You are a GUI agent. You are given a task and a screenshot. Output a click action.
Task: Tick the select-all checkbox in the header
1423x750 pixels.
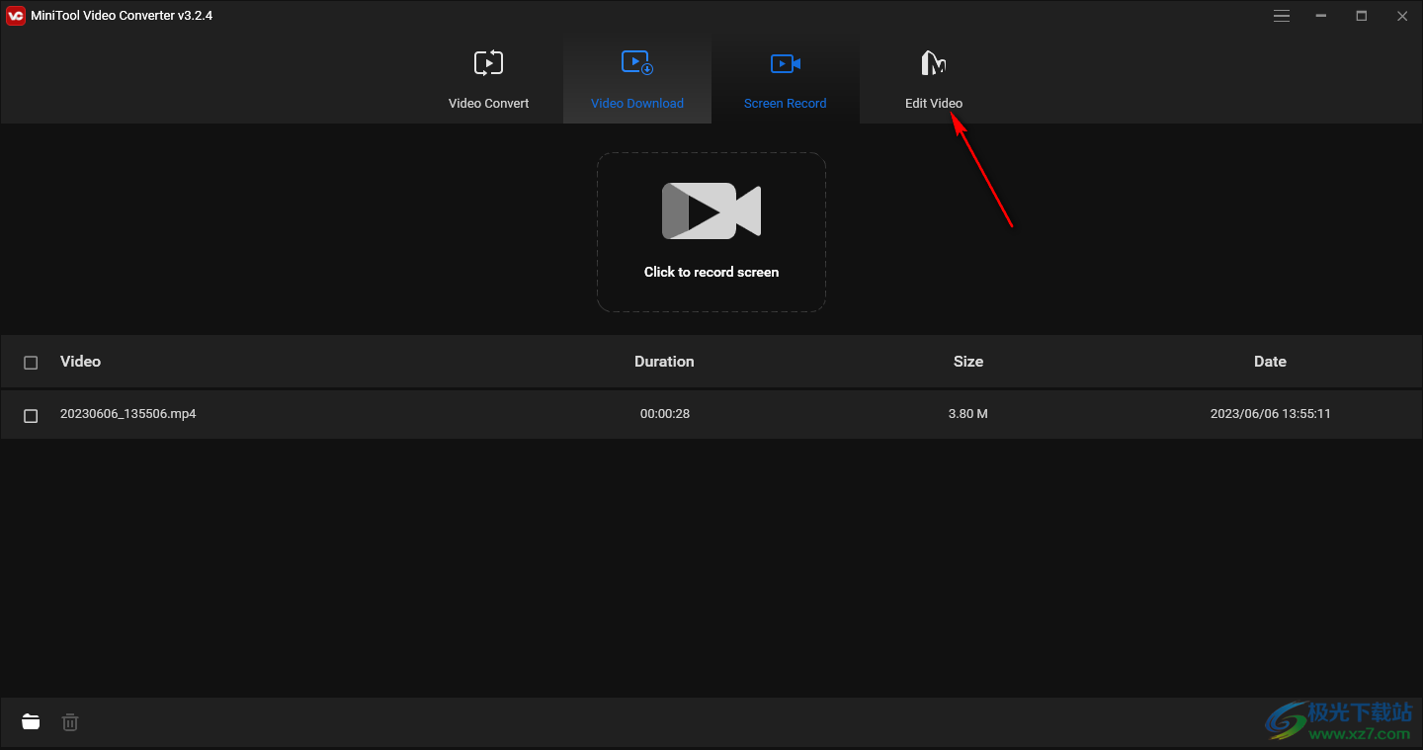coord(31,363)
